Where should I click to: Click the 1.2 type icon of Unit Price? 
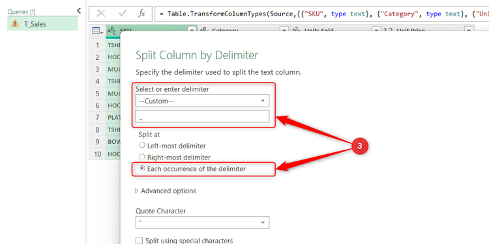pyautogui.click(x=389, y=30)
